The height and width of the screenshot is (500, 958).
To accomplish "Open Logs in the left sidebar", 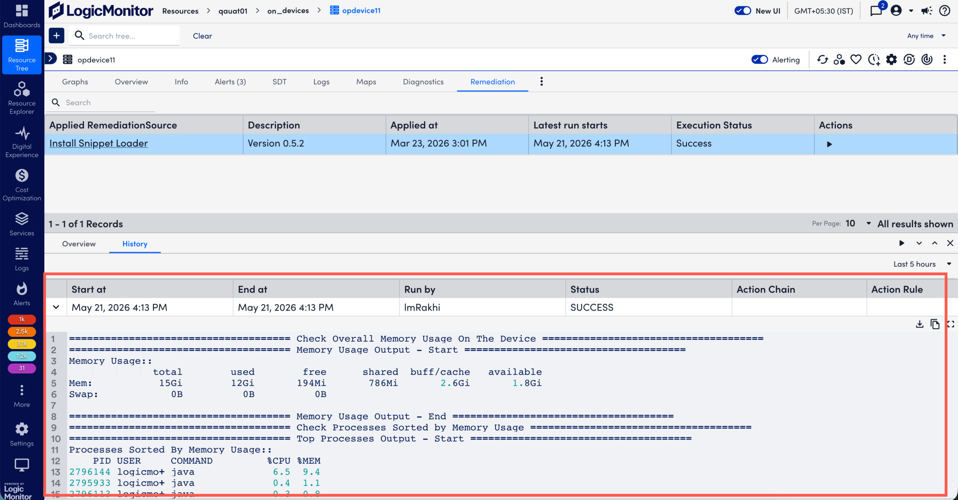I will (x=22, y=259).
